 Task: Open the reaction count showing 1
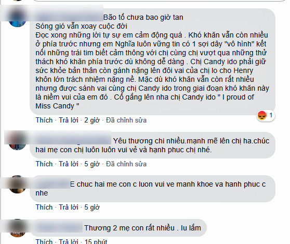[x=271, y=115]
